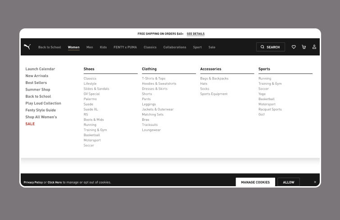
Task: Open the Back to School nav item
Action: click(50, 47)
